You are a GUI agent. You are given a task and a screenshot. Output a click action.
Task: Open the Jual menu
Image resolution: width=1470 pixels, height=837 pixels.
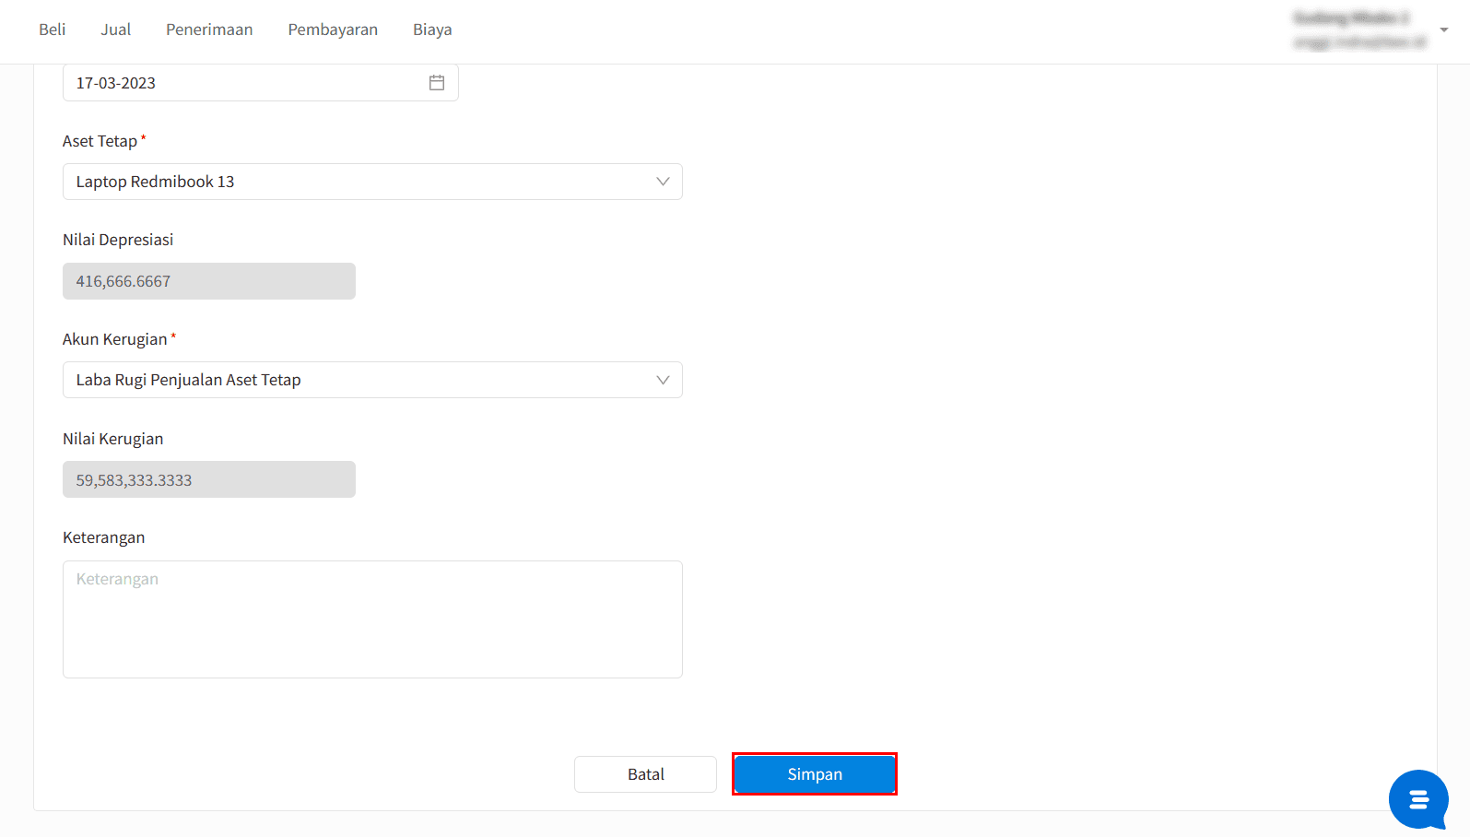tap(115, 29)
